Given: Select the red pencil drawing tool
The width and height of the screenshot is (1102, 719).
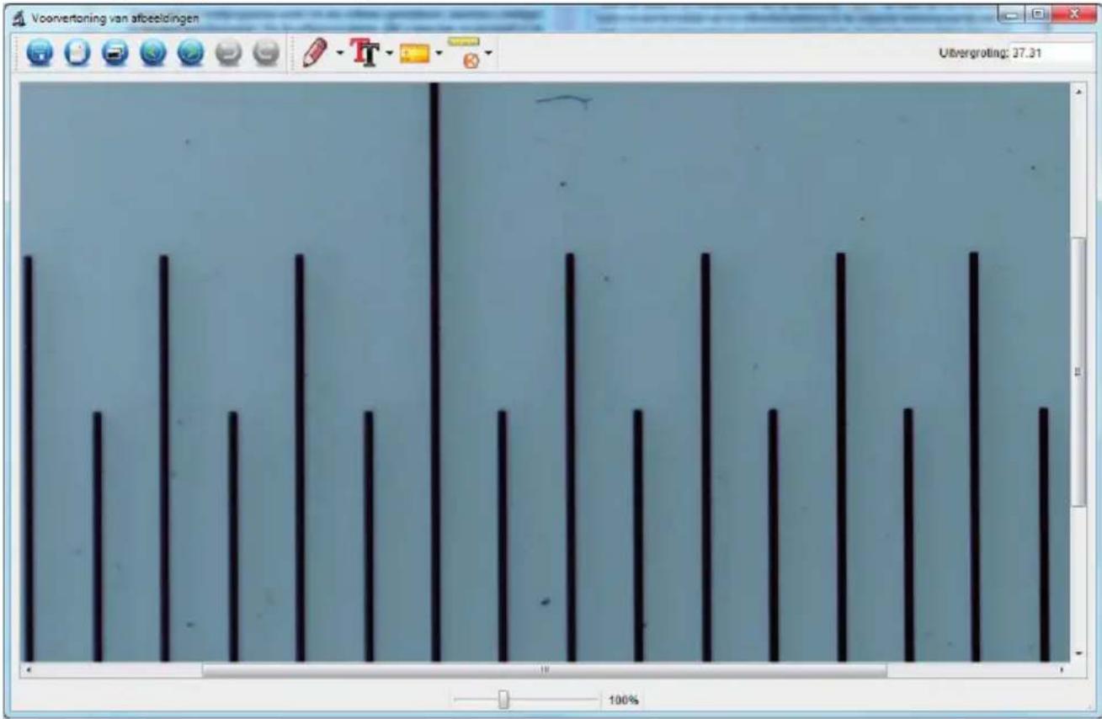Looking at the screenshot, I should click(x=314, y=53).
